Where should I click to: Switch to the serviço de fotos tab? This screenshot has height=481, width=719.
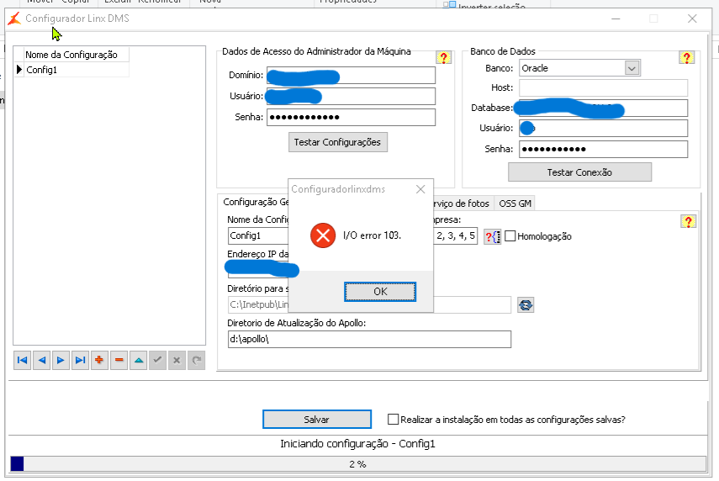[x=462, y=203]
